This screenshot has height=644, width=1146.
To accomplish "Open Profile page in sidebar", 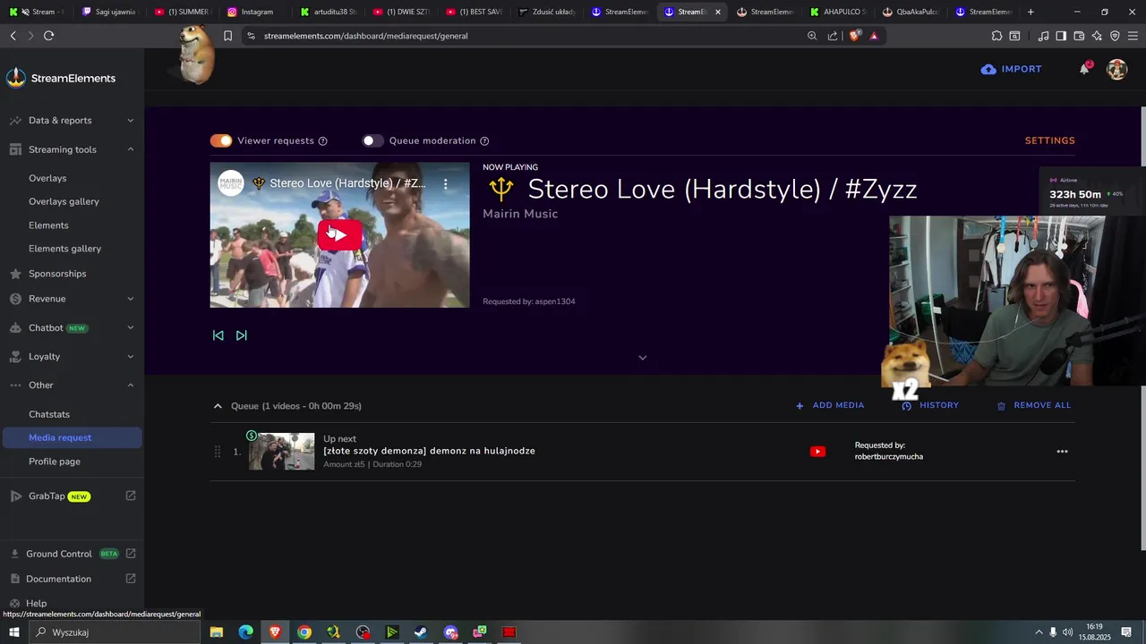I will (x=55, y=462).
